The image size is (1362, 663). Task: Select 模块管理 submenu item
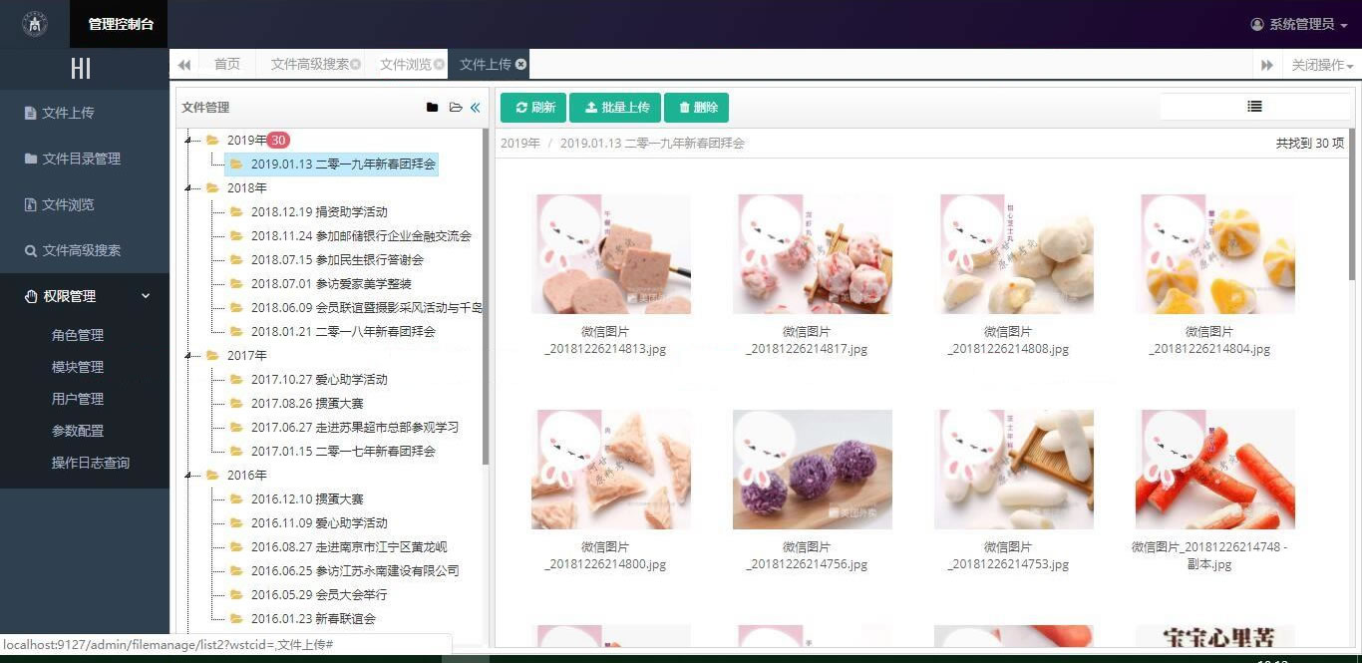point(78,367)
